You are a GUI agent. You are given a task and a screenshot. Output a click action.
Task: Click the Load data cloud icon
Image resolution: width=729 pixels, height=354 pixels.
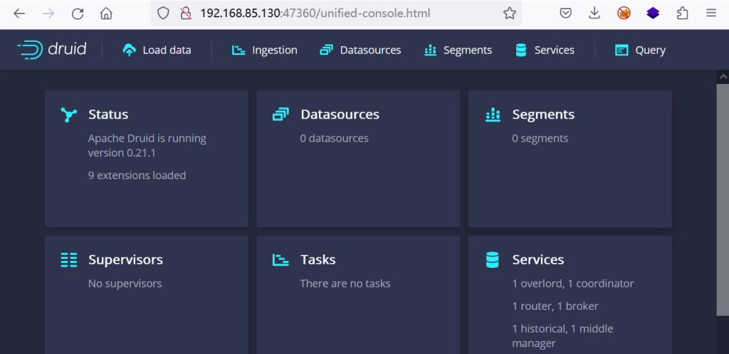pyautogui.click(x=130, y=50)
